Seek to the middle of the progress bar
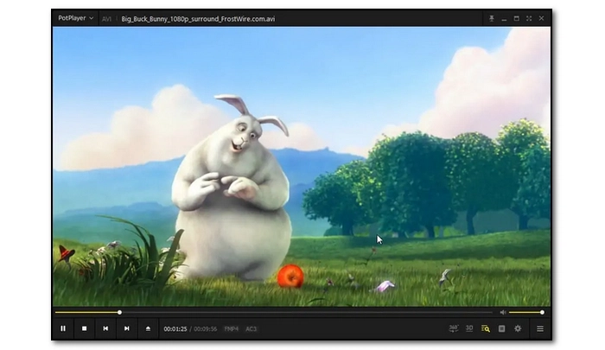Viewport: 605px width, 350px height. click(x=274, y=312)
